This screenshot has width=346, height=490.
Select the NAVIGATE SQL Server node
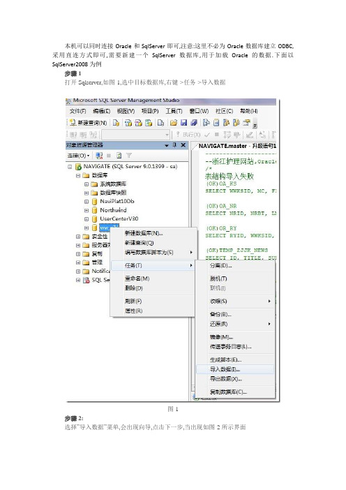[x=130, y=166]
